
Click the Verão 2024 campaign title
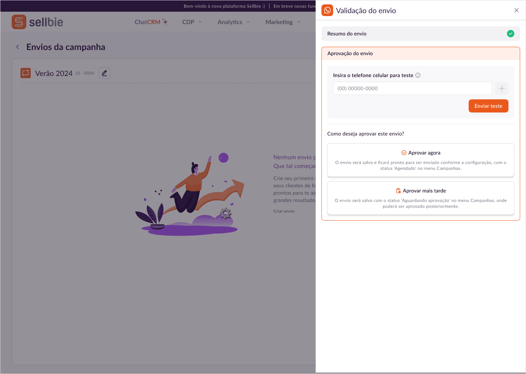click(x=54, y=73)
